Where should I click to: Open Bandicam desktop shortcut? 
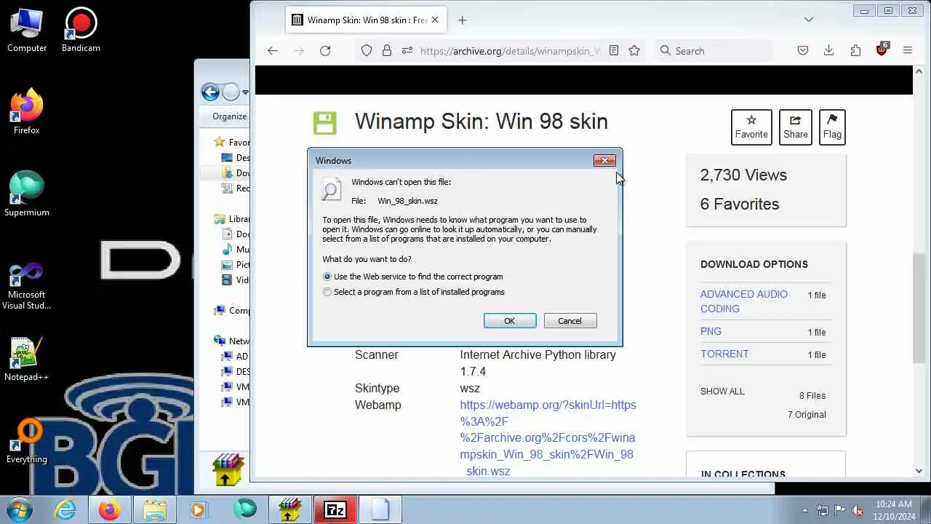pos(81,31)
